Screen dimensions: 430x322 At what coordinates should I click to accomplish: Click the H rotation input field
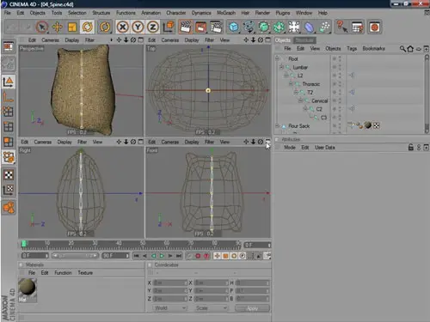[252, 283]
